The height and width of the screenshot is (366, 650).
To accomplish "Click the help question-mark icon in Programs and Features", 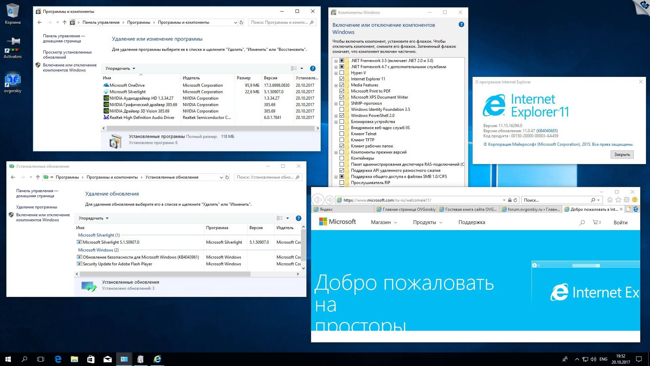I will coord(313,68).
